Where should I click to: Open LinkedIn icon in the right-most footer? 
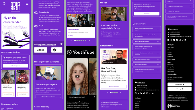(168, 40)
